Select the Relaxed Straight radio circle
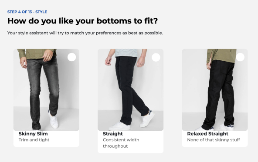 (x=240, y=57)
